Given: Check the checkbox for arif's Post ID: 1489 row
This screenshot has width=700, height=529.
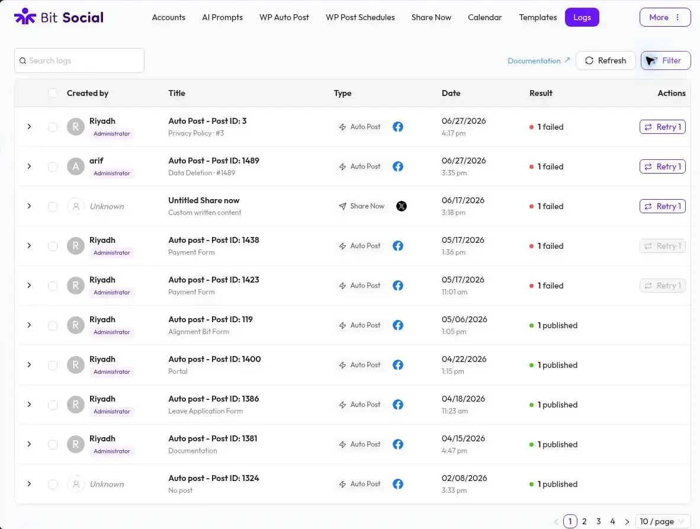Looking at the screenshot, I should [x=53, y=167].
